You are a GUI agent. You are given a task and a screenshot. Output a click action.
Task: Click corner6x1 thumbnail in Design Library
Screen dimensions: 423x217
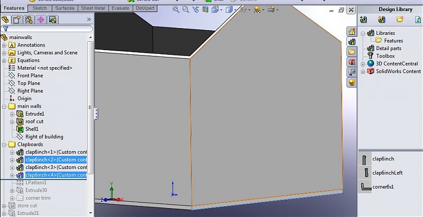pyautogui.click(x=365, y=186)
